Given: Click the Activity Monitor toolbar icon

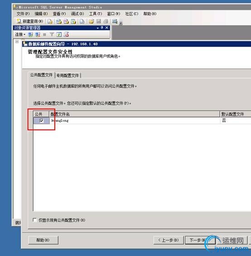Looking at the screenshot, I should pyautogui.click(x=115, y=21).
